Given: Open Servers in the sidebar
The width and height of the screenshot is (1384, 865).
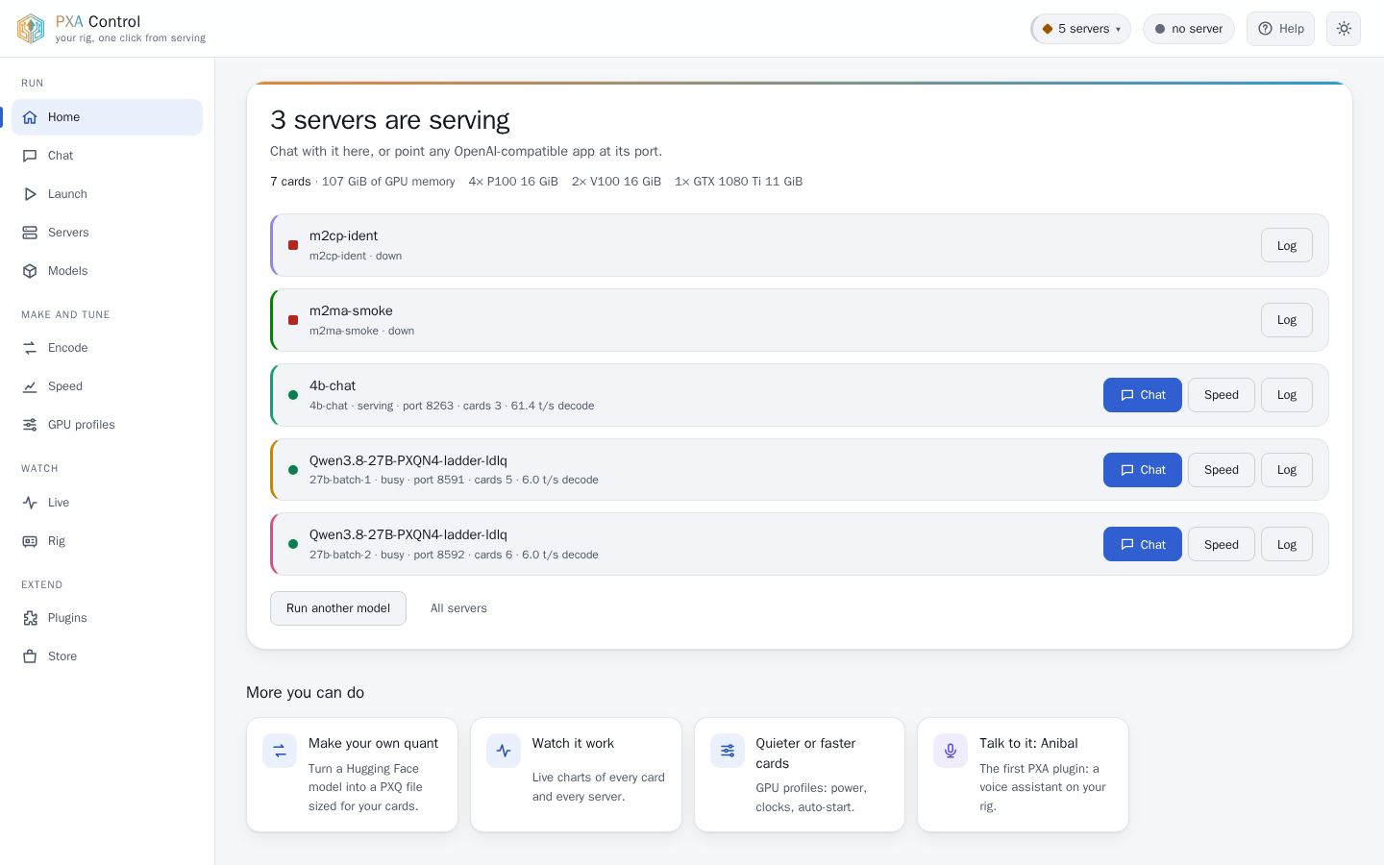Looking at the screenshot, I should pos(108,233).
